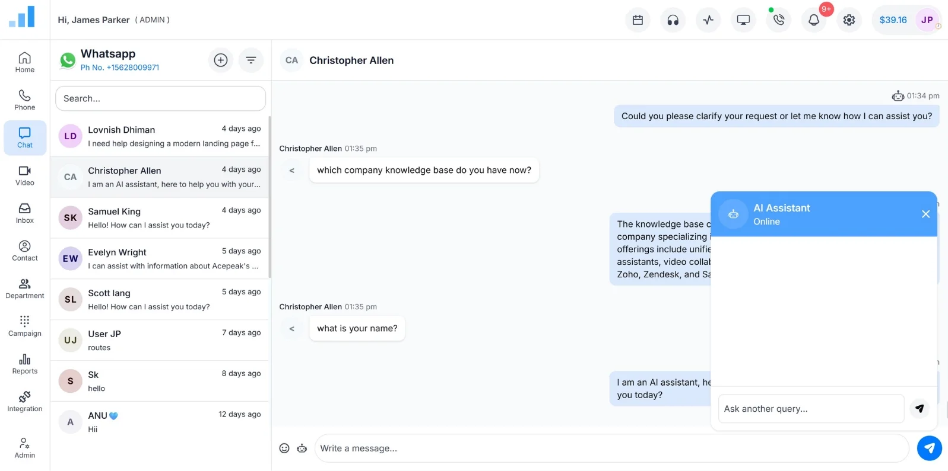Viewport: 948px width, 471px height.
Task: Click 'what is your name?' message bubble
Action: pos(357,329)
